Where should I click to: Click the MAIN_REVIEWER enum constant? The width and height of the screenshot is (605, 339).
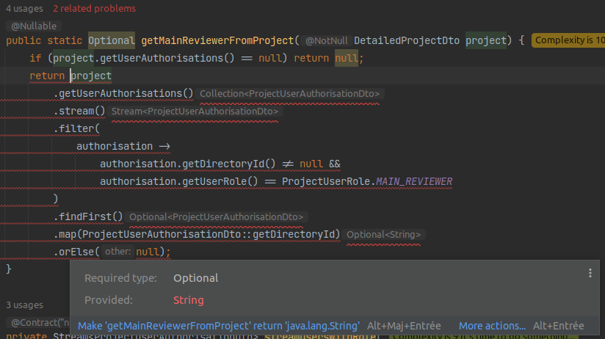coord(414,181)
